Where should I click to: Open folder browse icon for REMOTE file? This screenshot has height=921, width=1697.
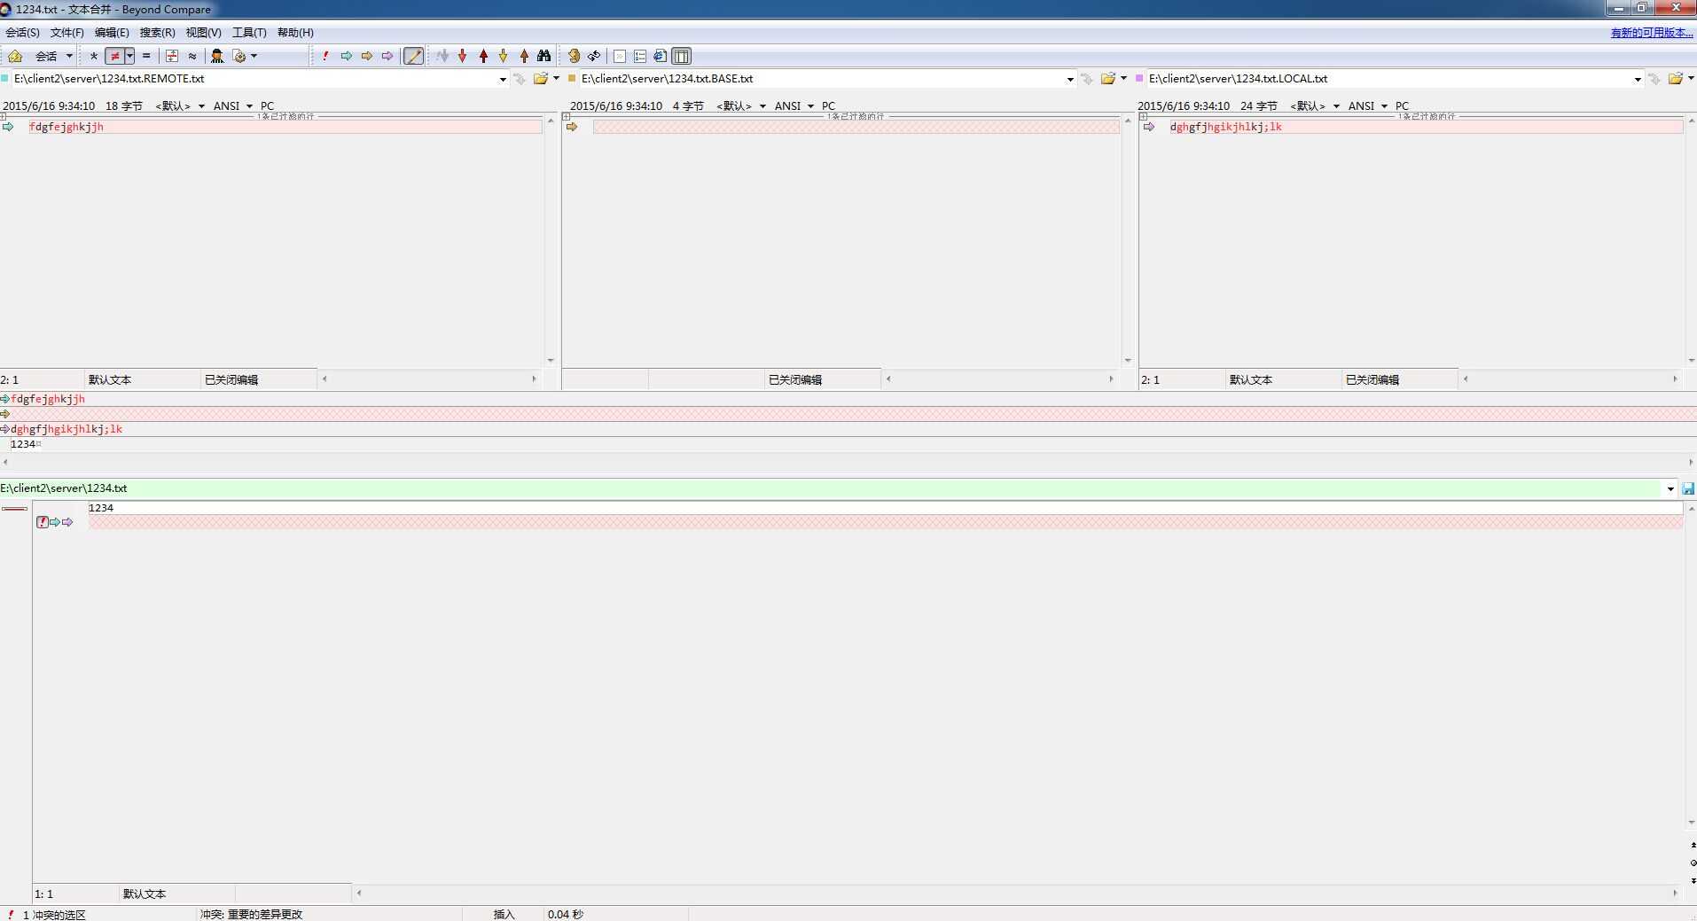[540, 79]
